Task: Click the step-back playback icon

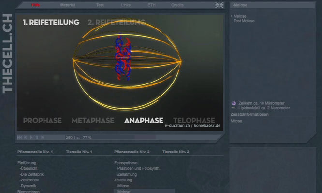Action: click(x=25, y=138)
